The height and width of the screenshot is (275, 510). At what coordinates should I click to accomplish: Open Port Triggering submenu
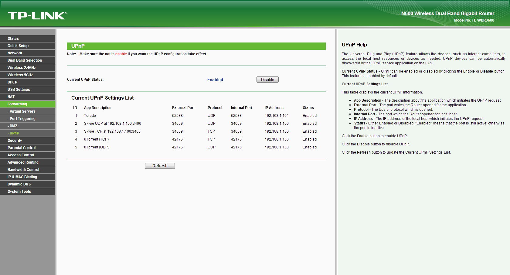[28, 119]
